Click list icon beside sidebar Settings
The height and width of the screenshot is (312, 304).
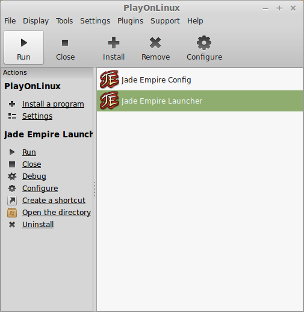12,116
